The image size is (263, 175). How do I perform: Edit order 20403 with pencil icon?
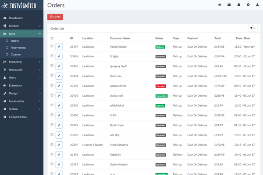point(59,86)
